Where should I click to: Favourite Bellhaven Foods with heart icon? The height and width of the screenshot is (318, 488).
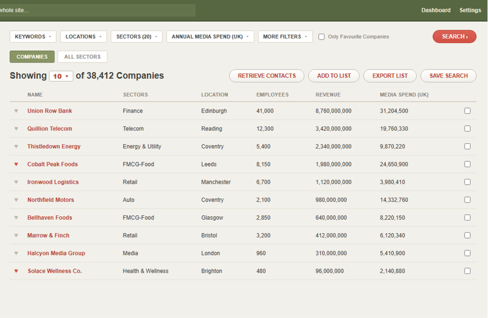tap(16, 217)
